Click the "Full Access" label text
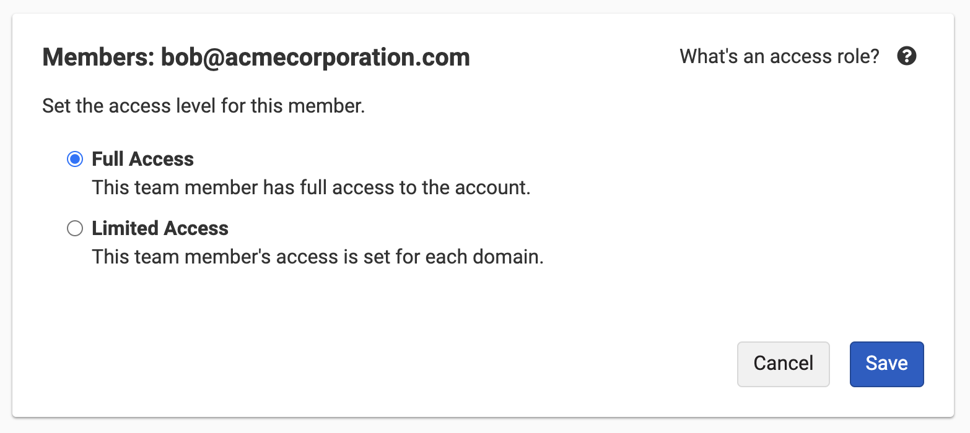This screenshot has height=433, width=970. click(x=142, y=160)
